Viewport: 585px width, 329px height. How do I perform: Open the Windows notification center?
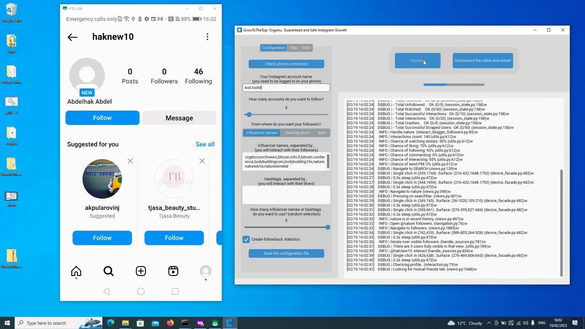575,323
